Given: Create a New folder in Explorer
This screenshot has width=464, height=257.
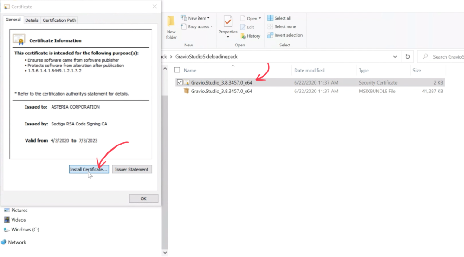Looking at the screenshot, I should click(x=171, y=27).
